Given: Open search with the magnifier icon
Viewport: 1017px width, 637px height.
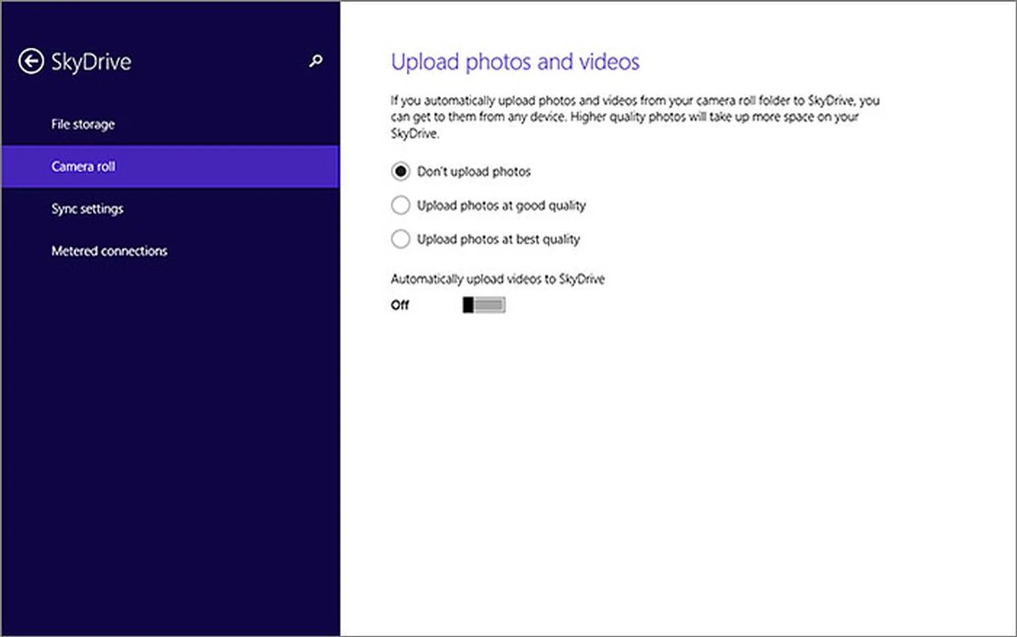Looking at the screenshot, I should 316,61.
